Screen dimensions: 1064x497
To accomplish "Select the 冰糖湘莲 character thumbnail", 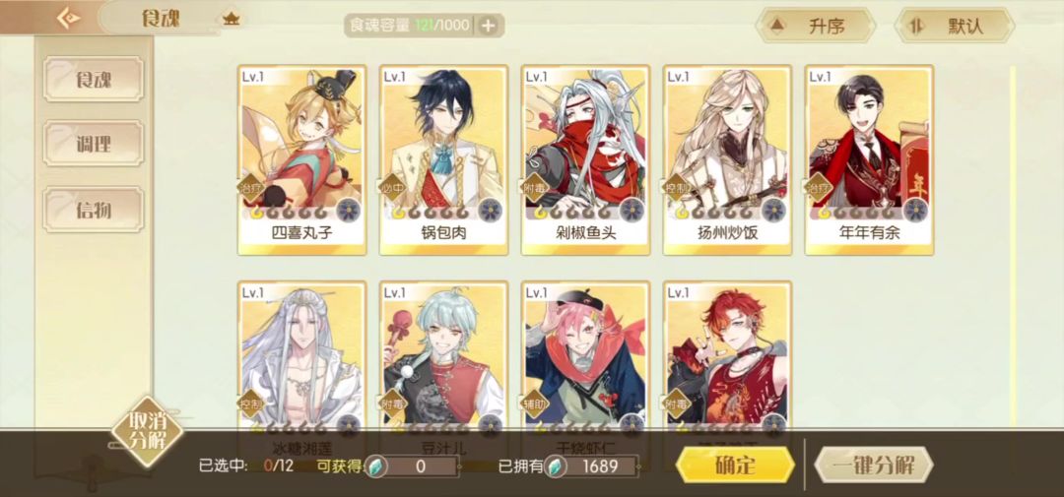I will point(302,356).
